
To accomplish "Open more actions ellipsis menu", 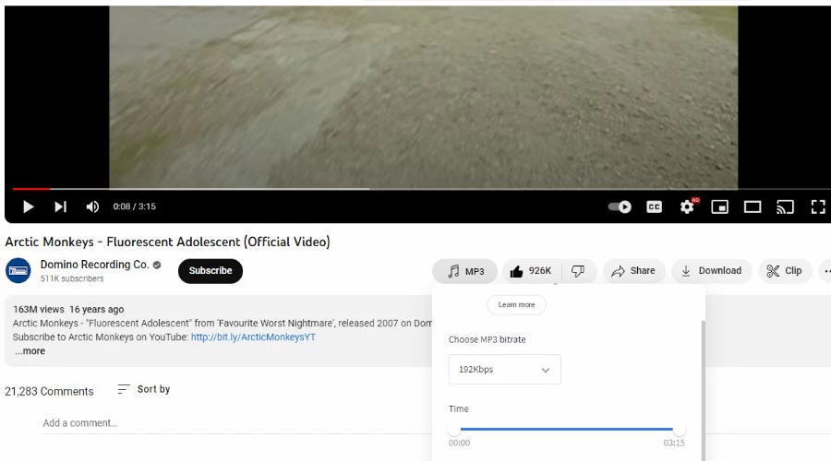I will pyautogui.click(x=825, y=271).
